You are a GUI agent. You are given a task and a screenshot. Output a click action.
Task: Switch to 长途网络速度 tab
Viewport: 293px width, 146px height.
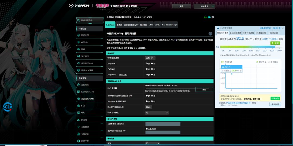(235, 33)
